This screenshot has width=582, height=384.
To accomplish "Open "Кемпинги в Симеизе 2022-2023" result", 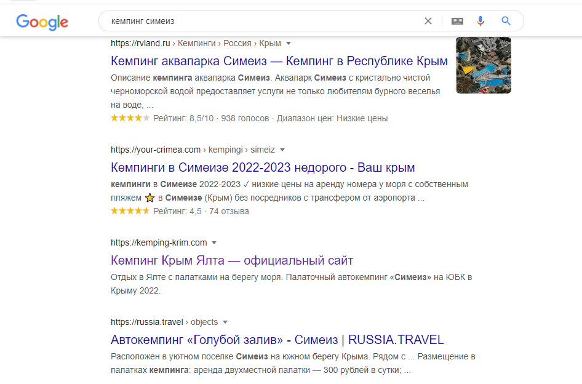I will 263,167.
